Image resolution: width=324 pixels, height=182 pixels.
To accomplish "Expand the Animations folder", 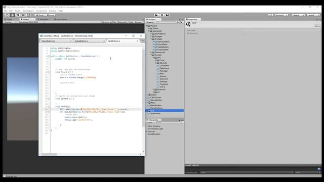I will coord(151,34).
